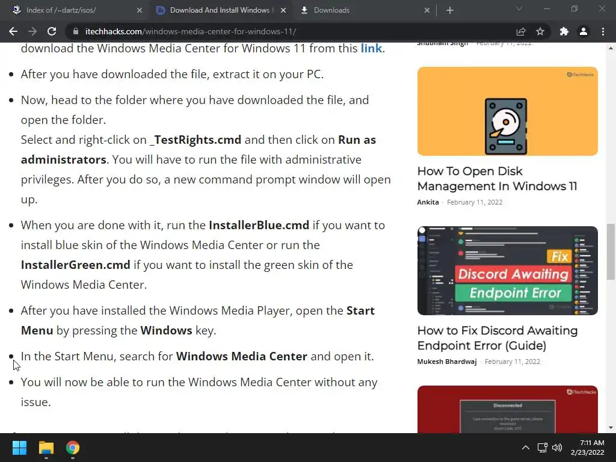Image resolution: width=616 pixels, height=462 pixels.
Task: Open the clock showing 7:11 AM
Action: click(x=587, y=448)
